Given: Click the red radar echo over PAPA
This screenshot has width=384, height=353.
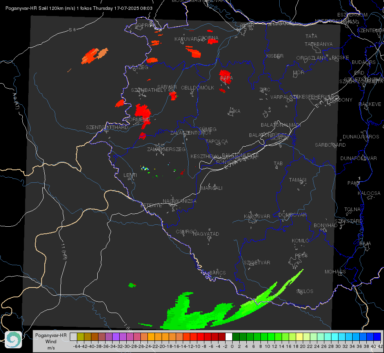Looking at the screenshot, I should (225, 76).
